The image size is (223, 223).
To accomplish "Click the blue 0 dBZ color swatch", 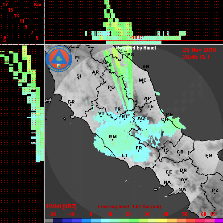I will [86, 221].
